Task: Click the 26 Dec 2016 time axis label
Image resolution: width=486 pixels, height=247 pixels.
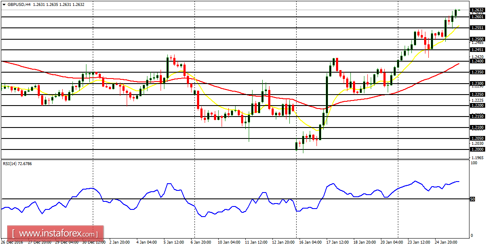Action: click(x=13, y=242)
